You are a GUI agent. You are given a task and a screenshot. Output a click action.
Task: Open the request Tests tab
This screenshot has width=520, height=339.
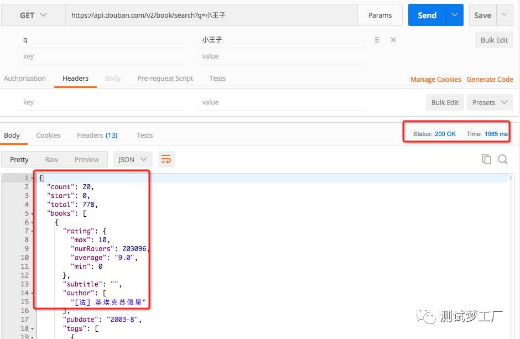tap(217, 79)
